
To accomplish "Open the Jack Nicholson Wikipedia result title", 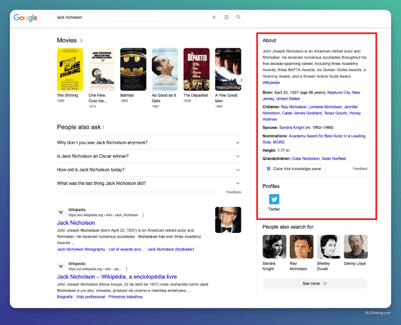I will point(76,223).
